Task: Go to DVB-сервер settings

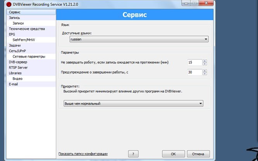Action: click(x=18, y=62)
